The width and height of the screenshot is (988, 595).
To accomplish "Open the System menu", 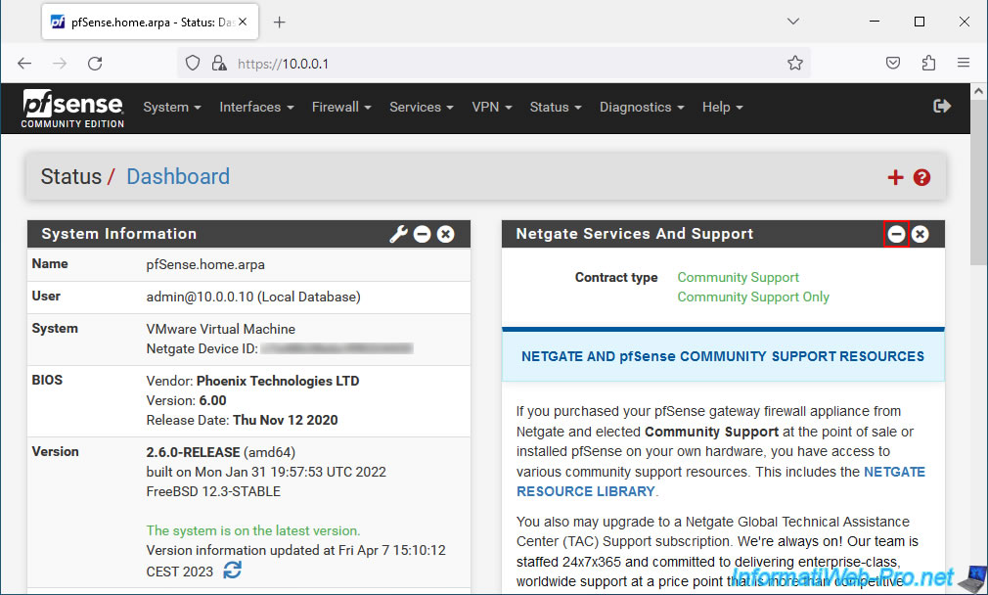I will coord(172,107).
